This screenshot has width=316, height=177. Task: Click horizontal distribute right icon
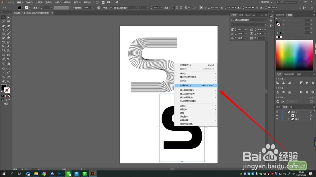(x=313, y=92)
